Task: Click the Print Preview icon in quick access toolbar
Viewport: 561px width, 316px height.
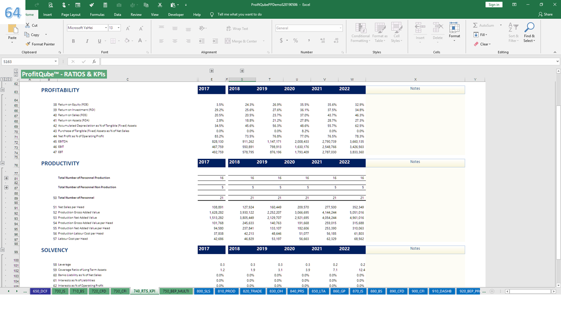Action: pyautogui.click(x=51, y=5)
